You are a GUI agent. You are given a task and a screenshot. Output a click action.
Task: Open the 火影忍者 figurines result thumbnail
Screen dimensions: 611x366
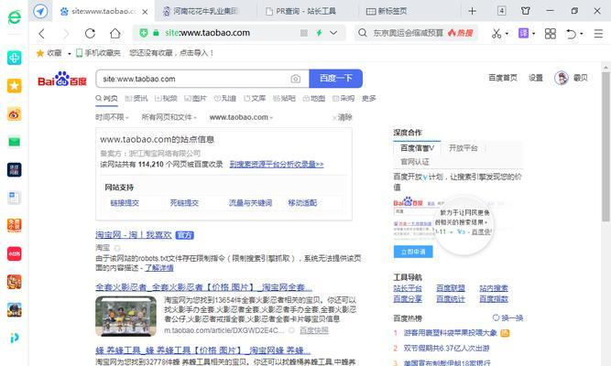[125, 317]
